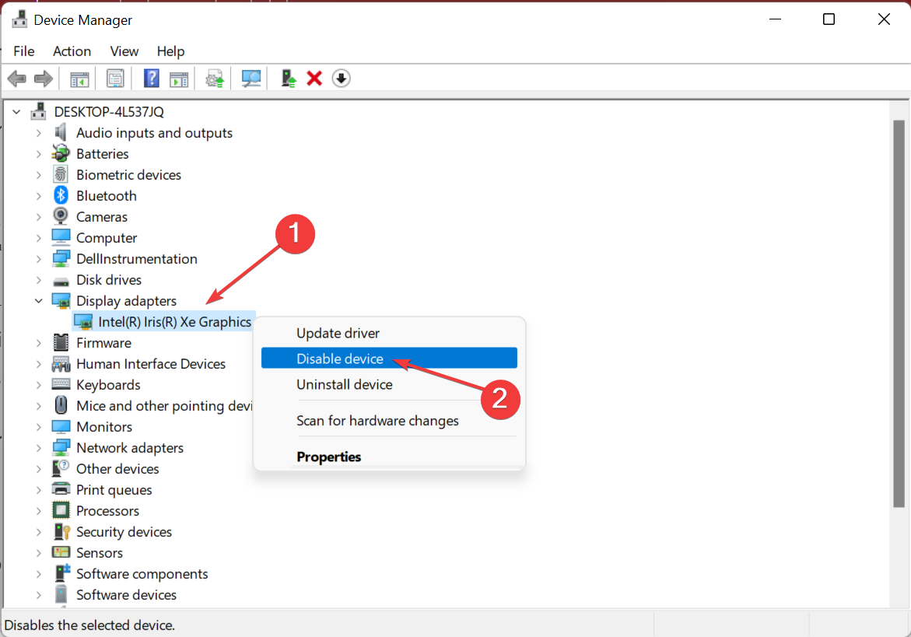This screenshot has height=637, width=911.
Task: Click the Intel Iris Xe adapter icon
Action: pos(83,322)
